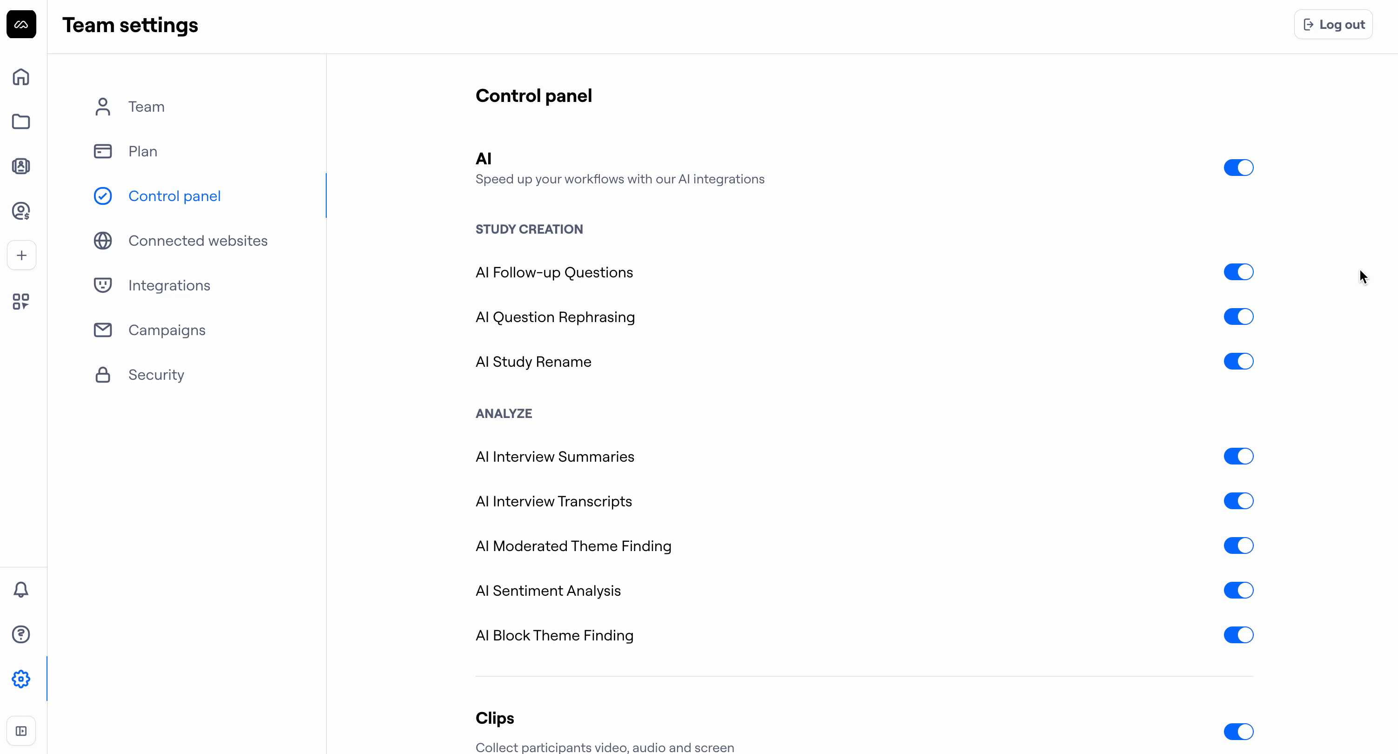Screen dimensions: 1398x754
Task: Open the templates grid icon
Action: click(x=21, y=301)
